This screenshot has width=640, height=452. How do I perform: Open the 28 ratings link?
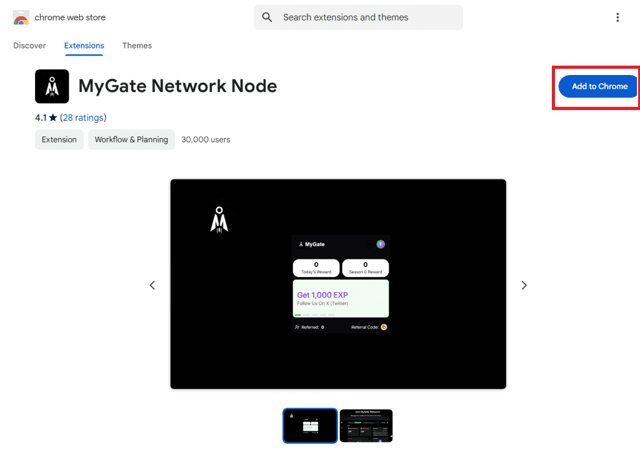click(83, 118)
